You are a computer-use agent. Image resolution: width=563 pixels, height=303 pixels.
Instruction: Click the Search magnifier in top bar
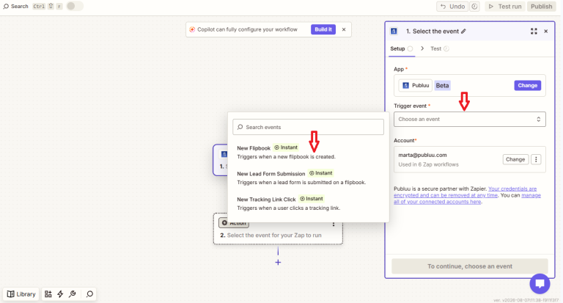click(x=6, y=6)
